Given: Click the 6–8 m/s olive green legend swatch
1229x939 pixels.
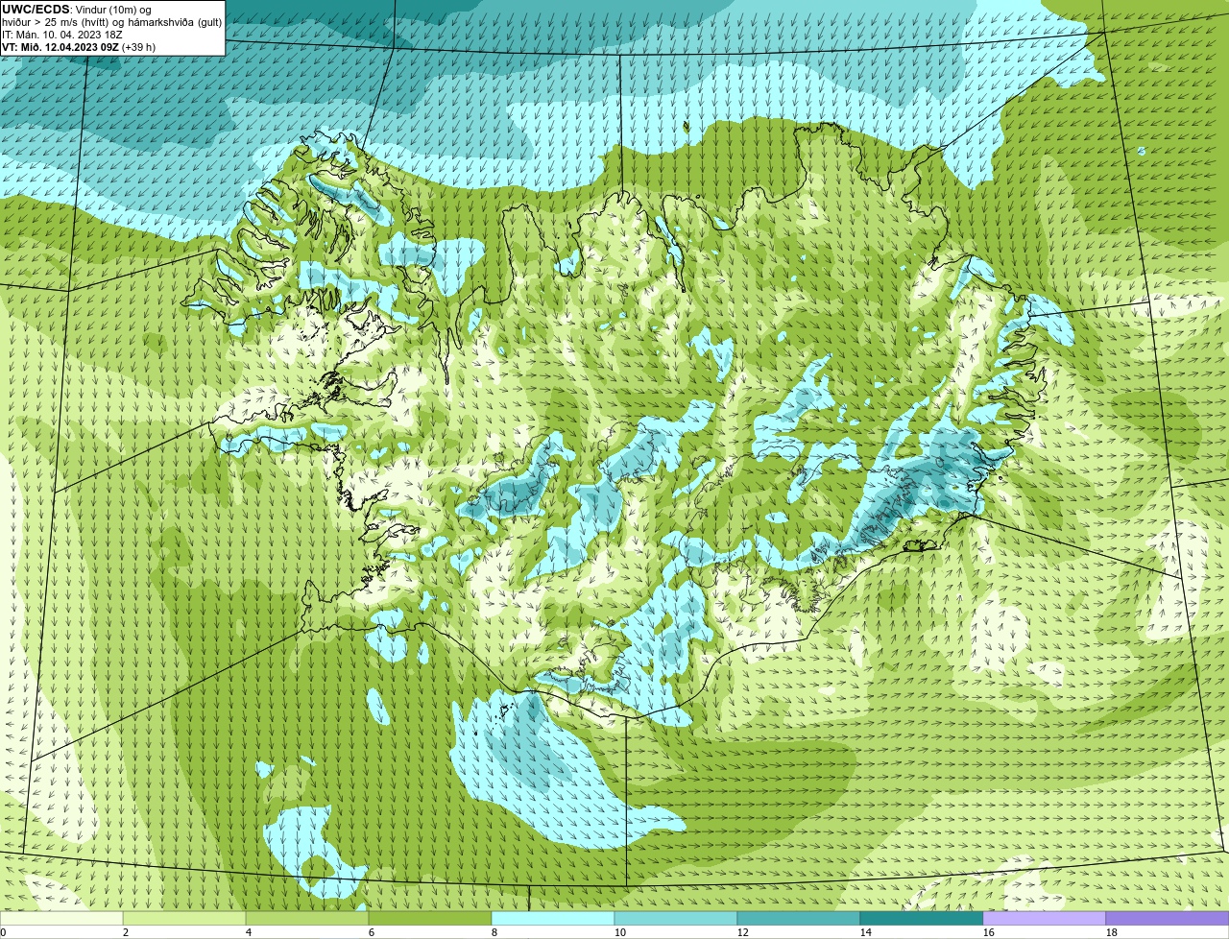Looking at the screenshot, I should pos(430,919).
